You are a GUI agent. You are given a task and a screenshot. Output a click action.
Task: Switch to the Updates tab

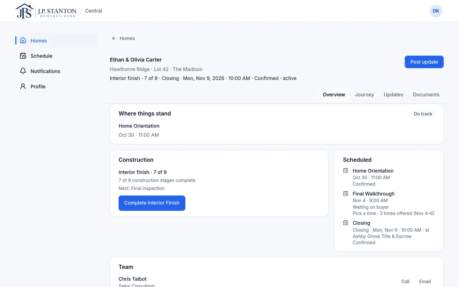click(393, 95)
